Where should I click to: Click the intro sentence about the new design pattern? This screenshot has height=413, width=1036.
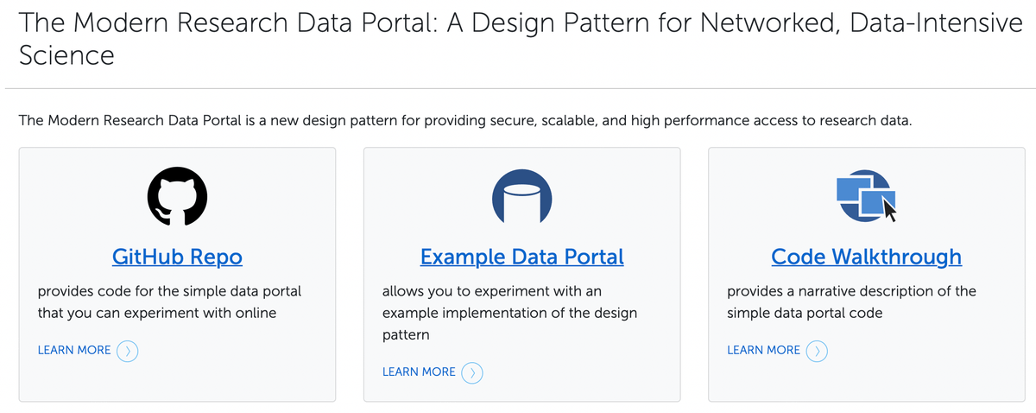tap(464, 120)
